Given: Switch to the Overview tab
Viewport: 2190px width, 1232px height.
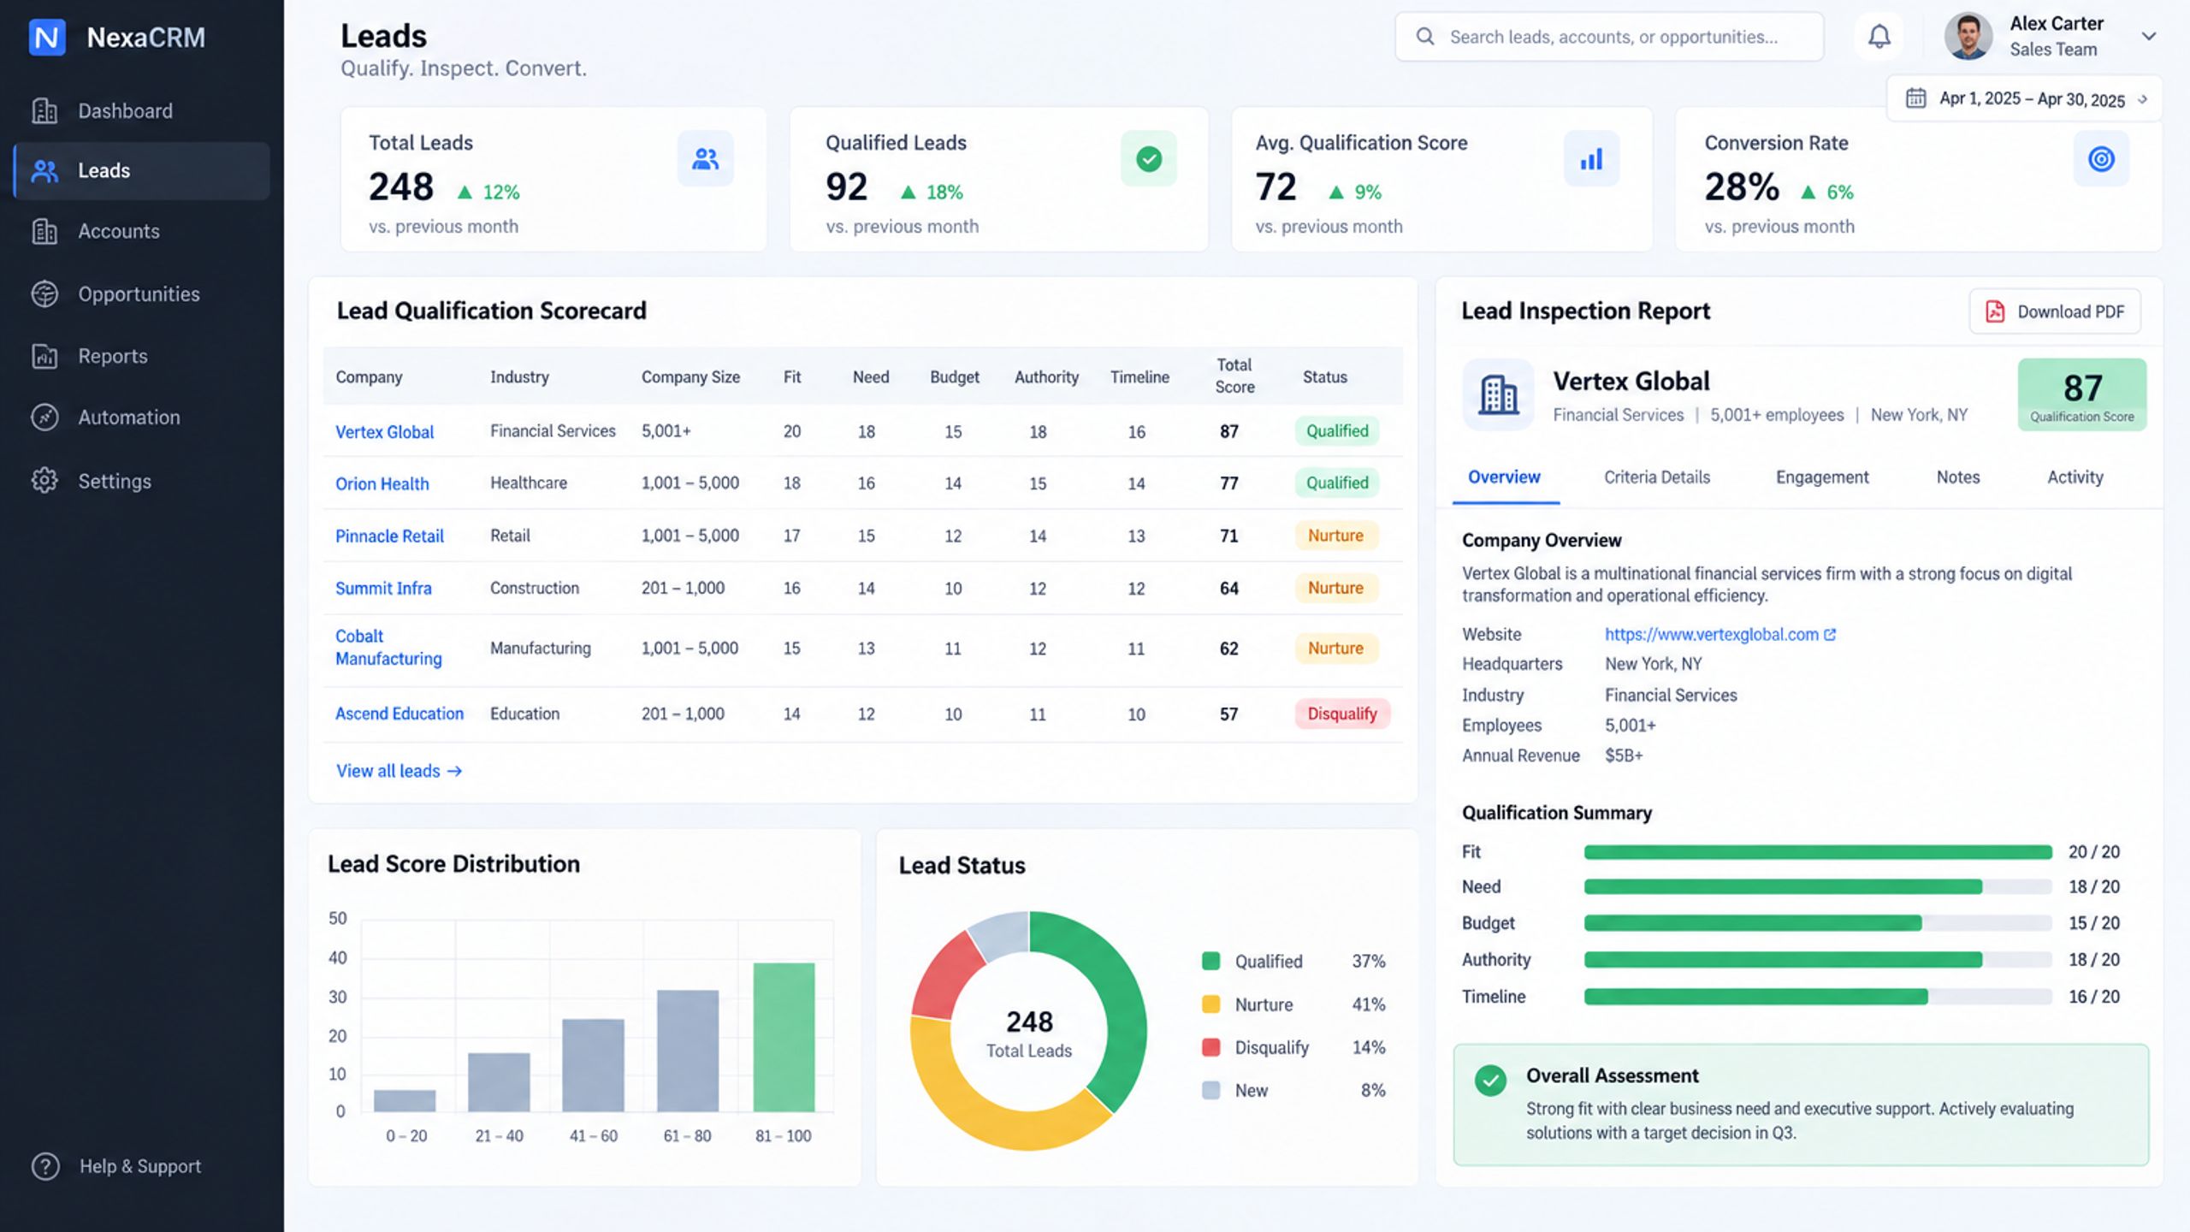Looking at the screenshot, I should 1504,477.
